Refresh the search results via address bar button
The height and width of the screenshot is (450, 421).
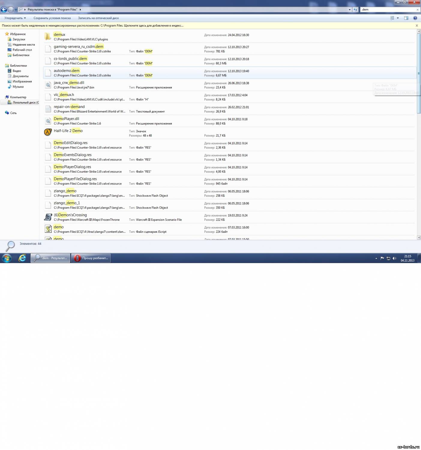tap(355, 10)
